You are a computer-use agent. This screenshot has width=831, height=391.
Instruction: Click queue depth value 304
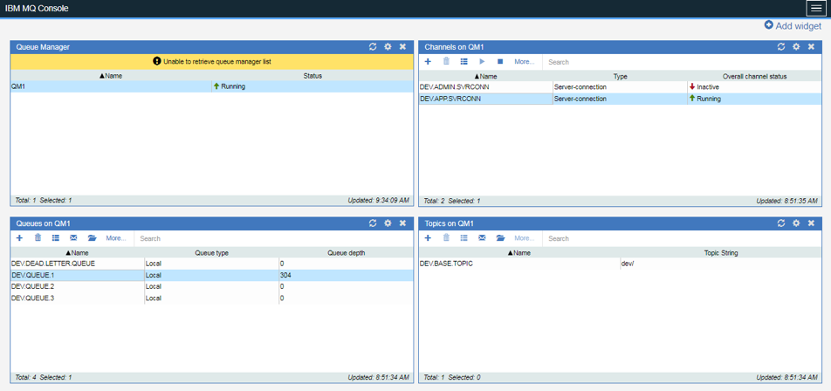pyautogui.click(x=285, y=276)
